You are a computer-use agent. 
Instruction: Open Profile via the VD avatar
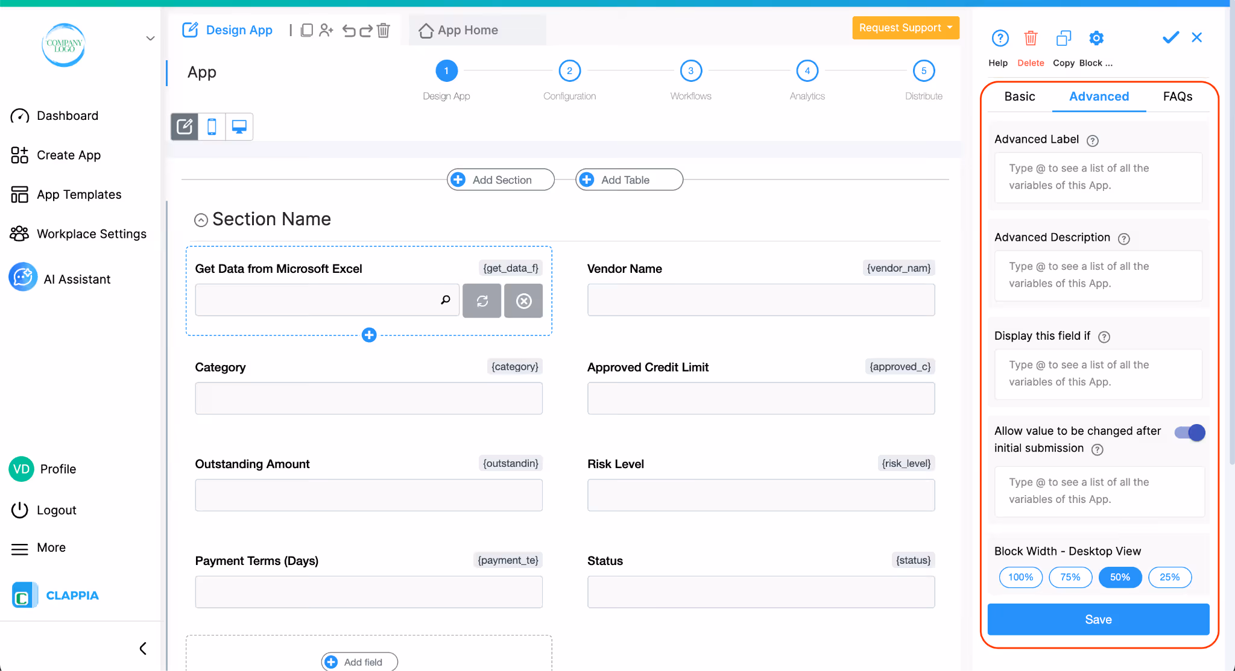[21, 469]
